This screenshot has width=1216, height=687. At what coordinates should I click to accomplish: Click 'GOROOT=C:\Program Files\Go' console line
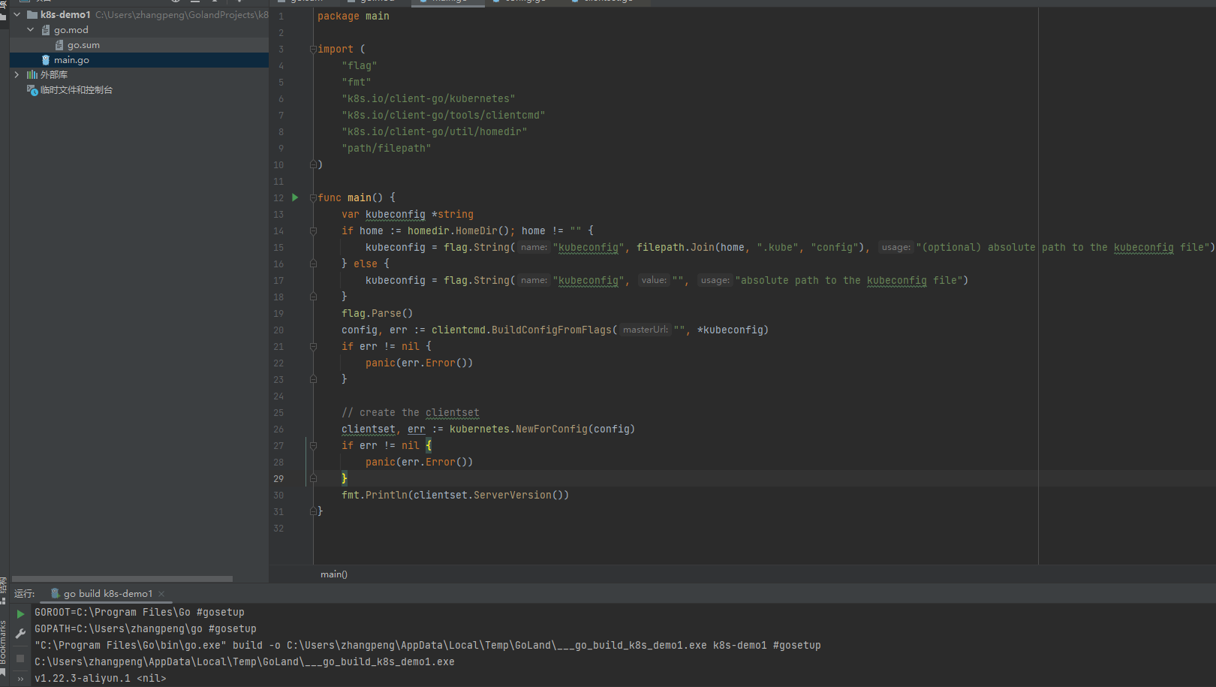[x=140, y=612]
